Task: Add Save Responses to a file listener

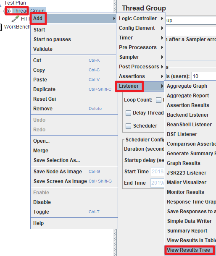Action: pyautogui.click(x=190, y=211)
